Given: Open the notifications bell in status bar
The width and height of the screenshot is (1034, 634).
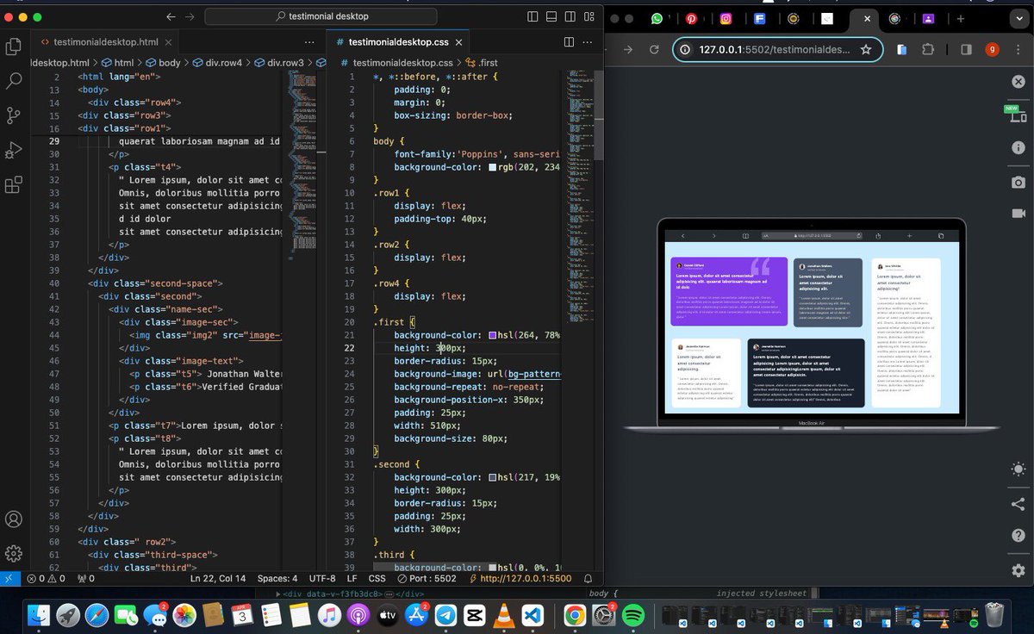Looking at the screenshot, I should (588, 579).
